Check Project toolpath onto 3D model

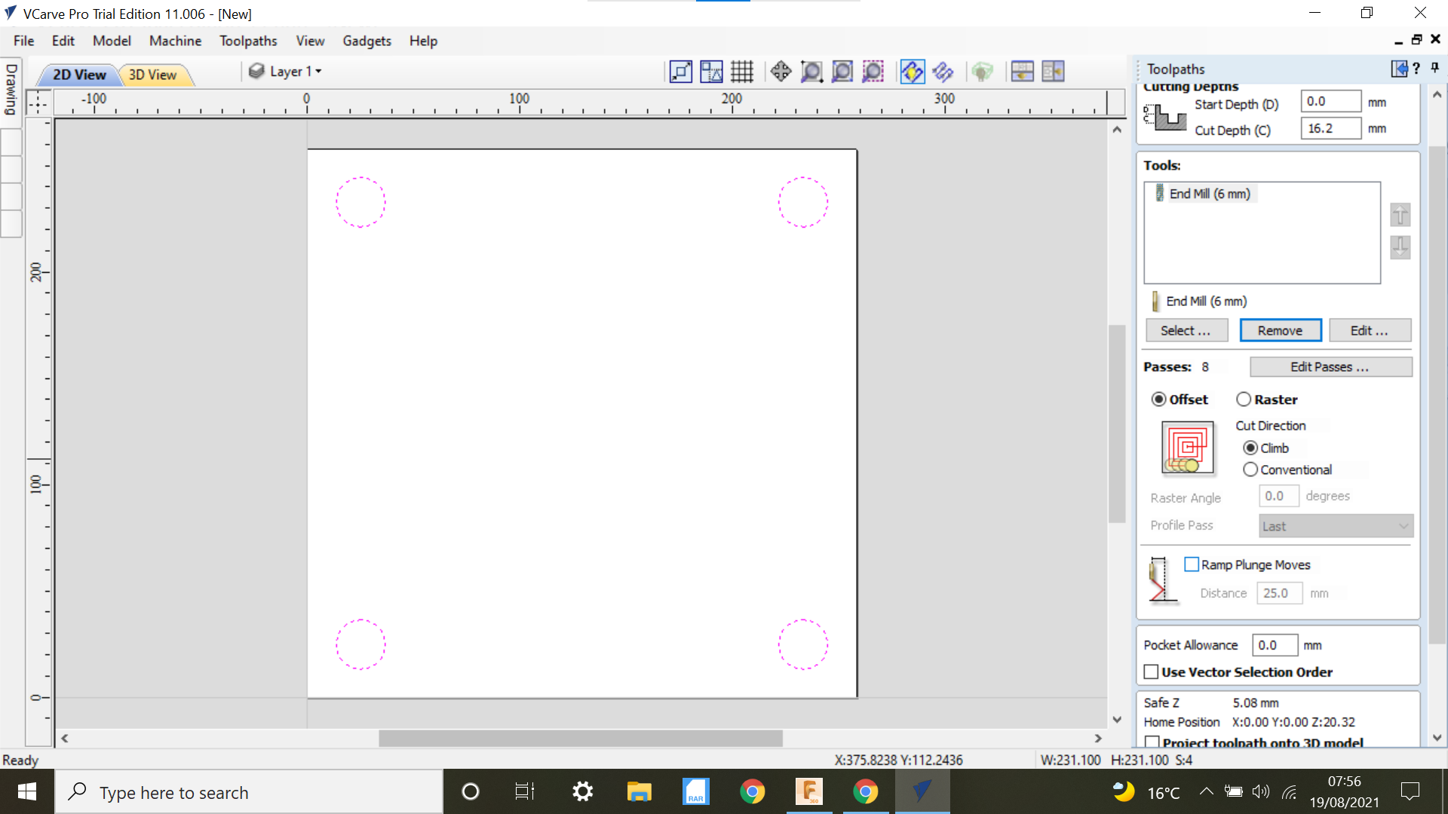point(1152,742)
